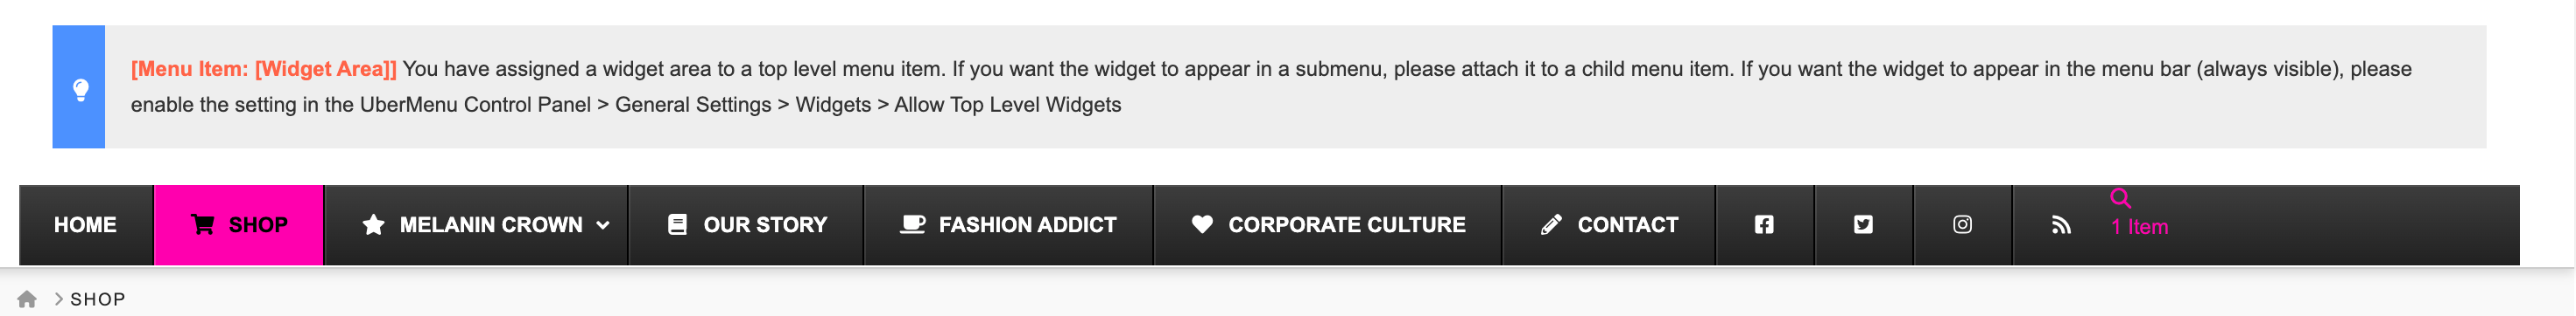Go to the Fashion Addict page
Viewport: 2576px width, 316px height.
tap(1008, 225)
